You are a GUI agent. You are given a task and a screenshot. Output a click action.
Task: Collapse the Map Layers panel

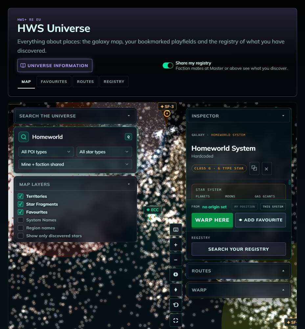tap(75, 184)
